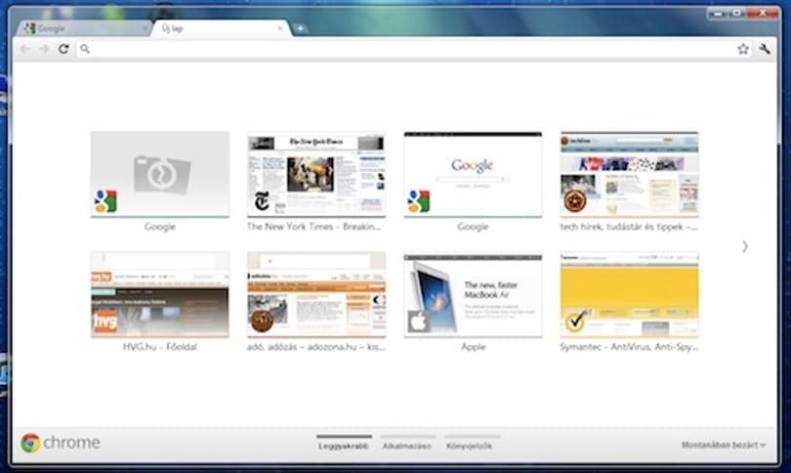The width and height of the screenshot is (791, 473).
Task: Expand the Mostanában bezárt dropdown
Action: point(724,445)
